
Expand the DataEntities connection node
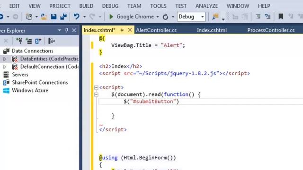[5, 59]
